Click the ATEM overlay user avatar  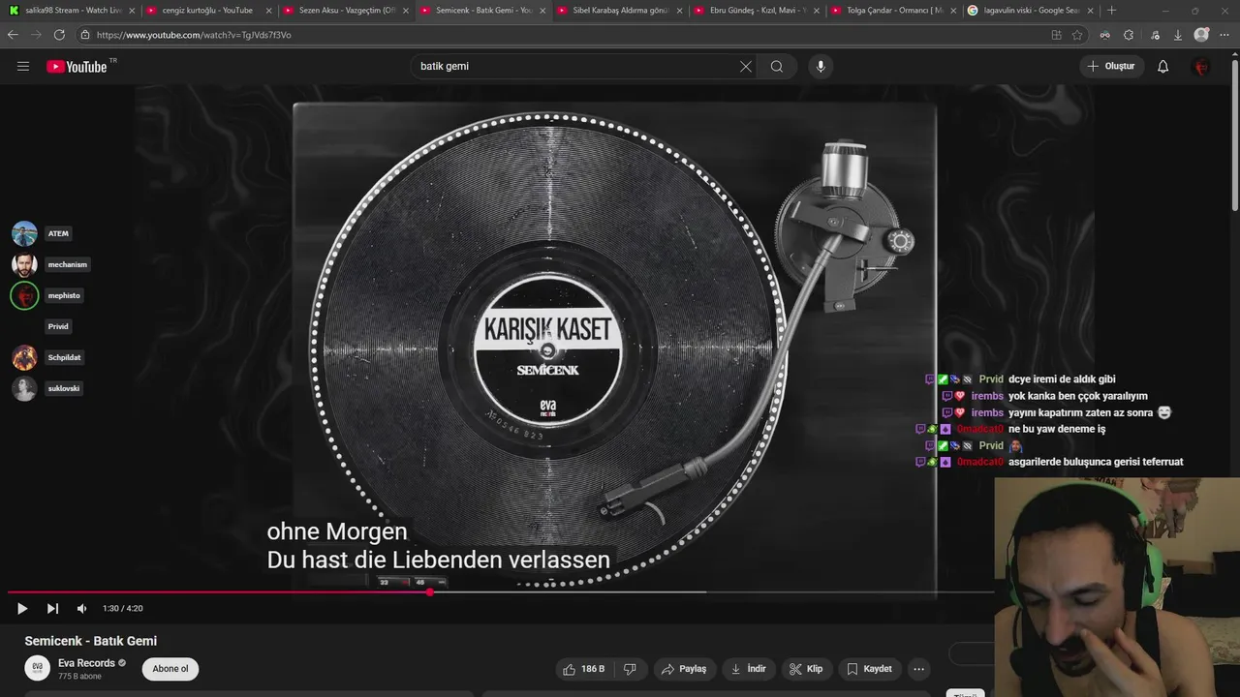pyautogui.click(x=24, y=233)
